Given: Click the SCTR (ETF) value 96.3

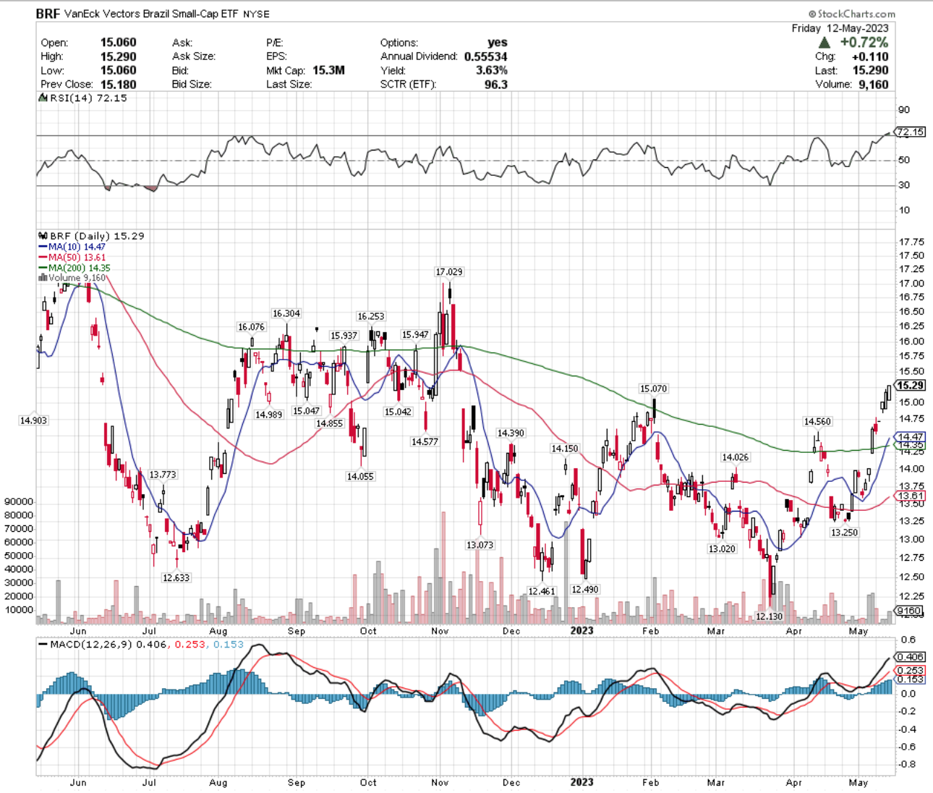Looking at the screenshot, I should [496, 84].
